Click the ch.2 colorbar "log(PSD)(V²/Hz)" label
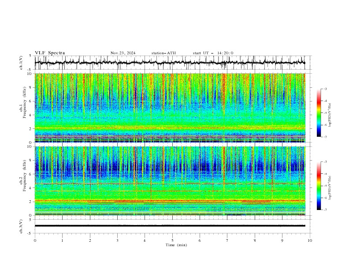349x270 pixels. tap(330, 188)
